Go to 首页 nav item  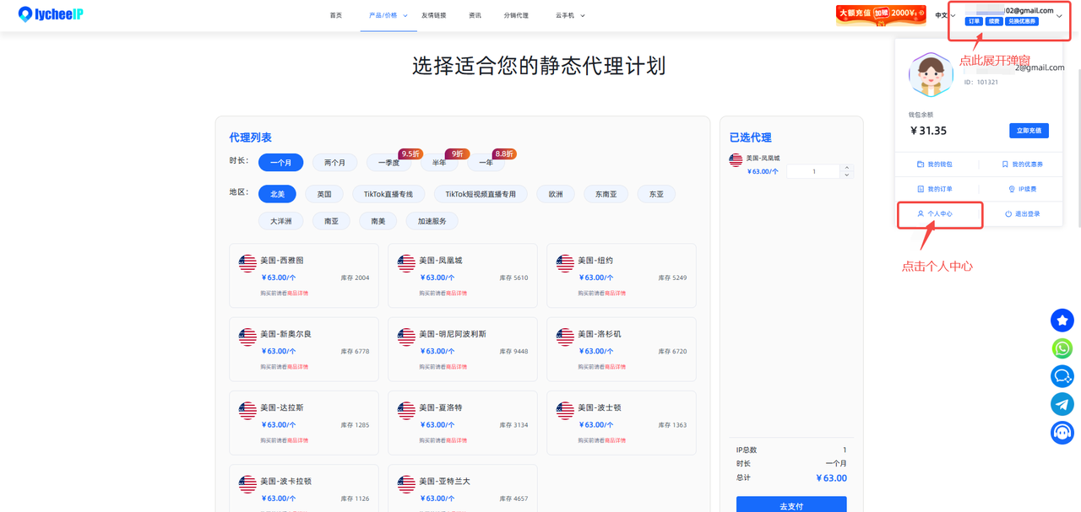pos(336,15)
